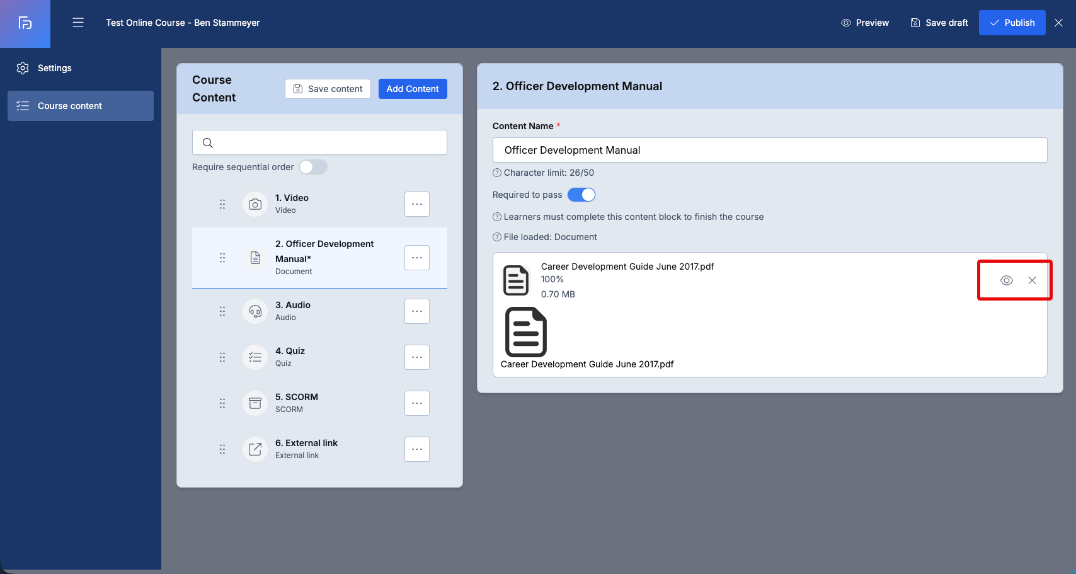Click Save draft in the header

click(939, 23)
